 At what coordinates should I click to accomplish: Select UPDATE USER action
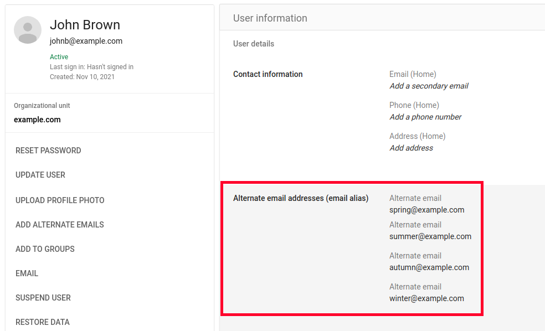40,175
